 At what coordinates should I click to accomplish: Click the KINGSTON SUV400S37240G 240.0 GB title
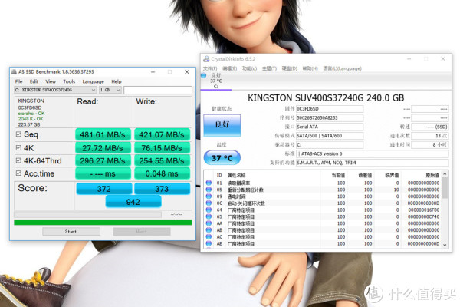pyautogui.click(x=326, y=97)
